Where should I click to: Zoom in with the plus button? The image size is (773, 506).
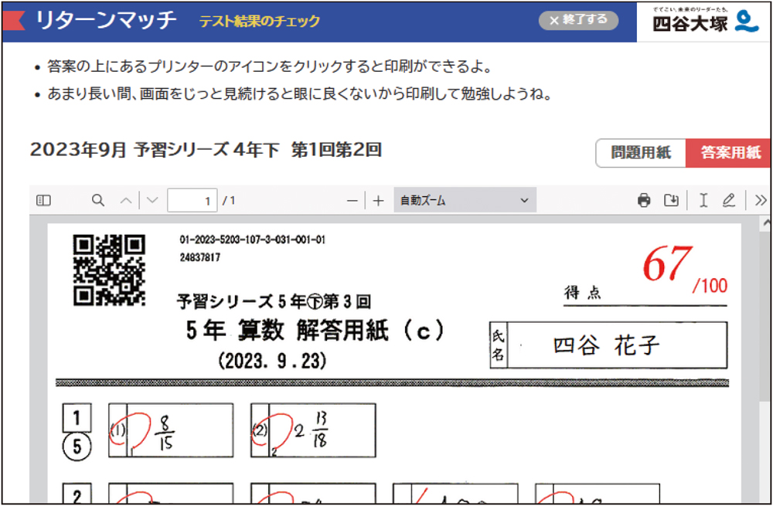pos(378,201)
